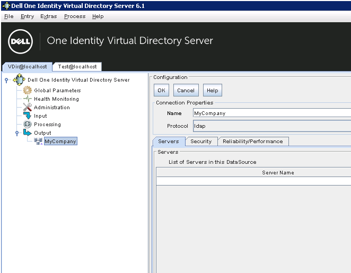Click the Health Monitoring pulse icon
Screen dimensions: 351x273
pos(28,99)
